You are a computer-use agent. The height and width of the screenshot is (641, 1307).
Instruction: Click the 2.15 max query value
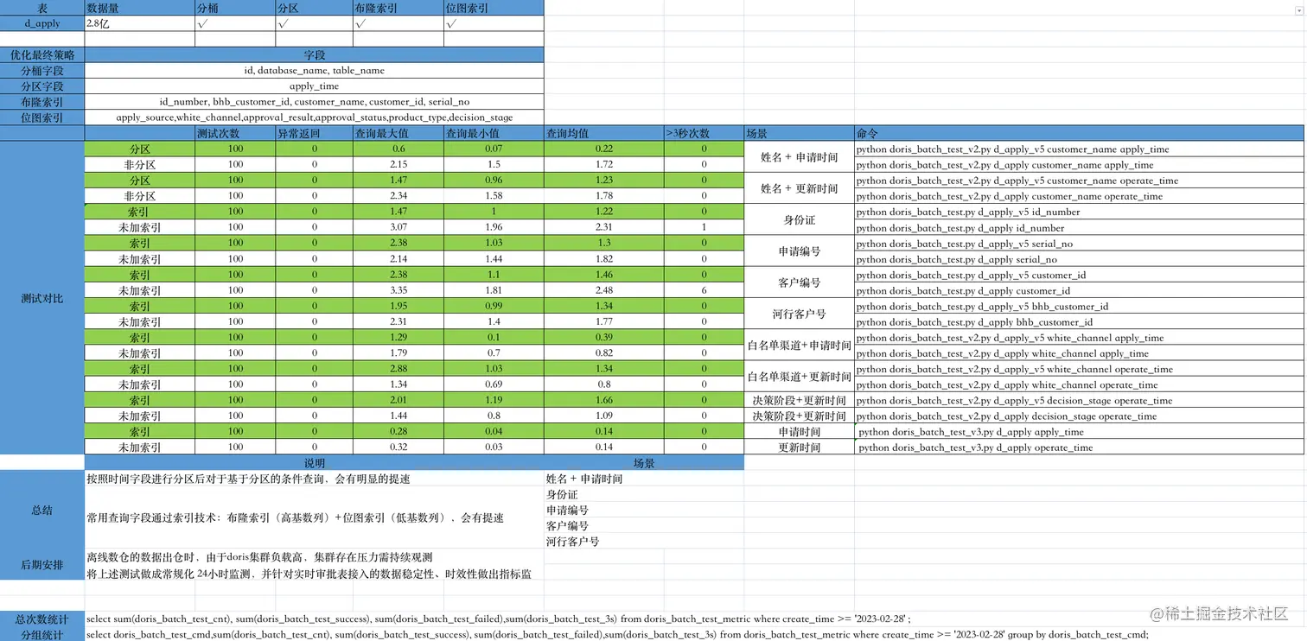click(398, 164)
